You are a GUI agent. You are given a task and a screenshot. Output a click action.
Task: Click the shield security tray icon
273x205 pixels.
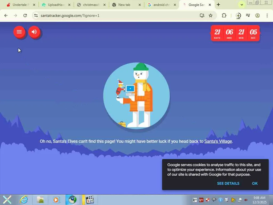[207, 200]
